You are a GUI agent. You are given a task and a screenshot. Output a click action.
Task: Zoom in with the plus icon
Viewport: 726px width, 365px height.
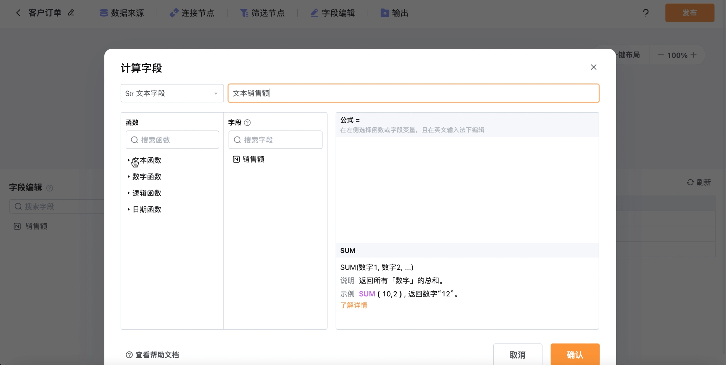click(694, 55)
